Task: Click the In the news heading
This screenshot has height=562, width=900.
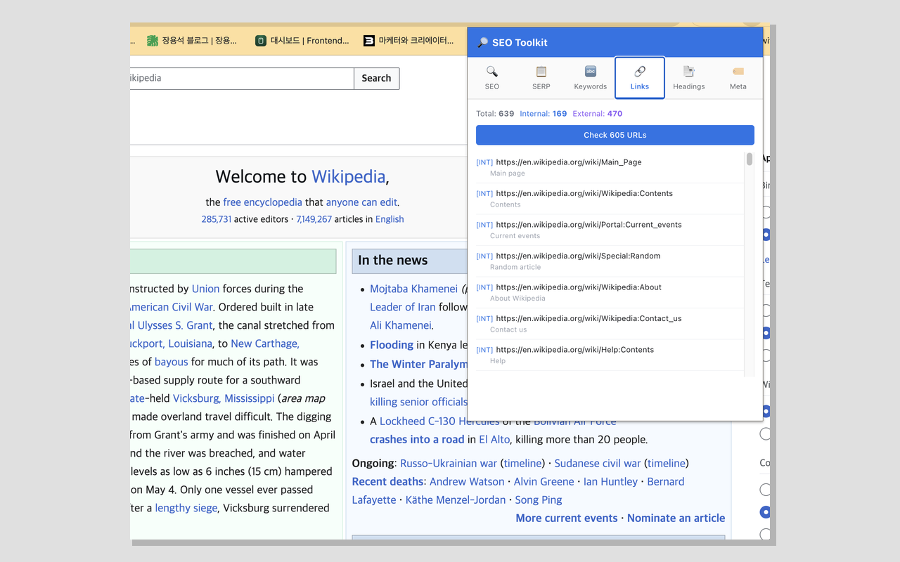Action: click(393, 260)
